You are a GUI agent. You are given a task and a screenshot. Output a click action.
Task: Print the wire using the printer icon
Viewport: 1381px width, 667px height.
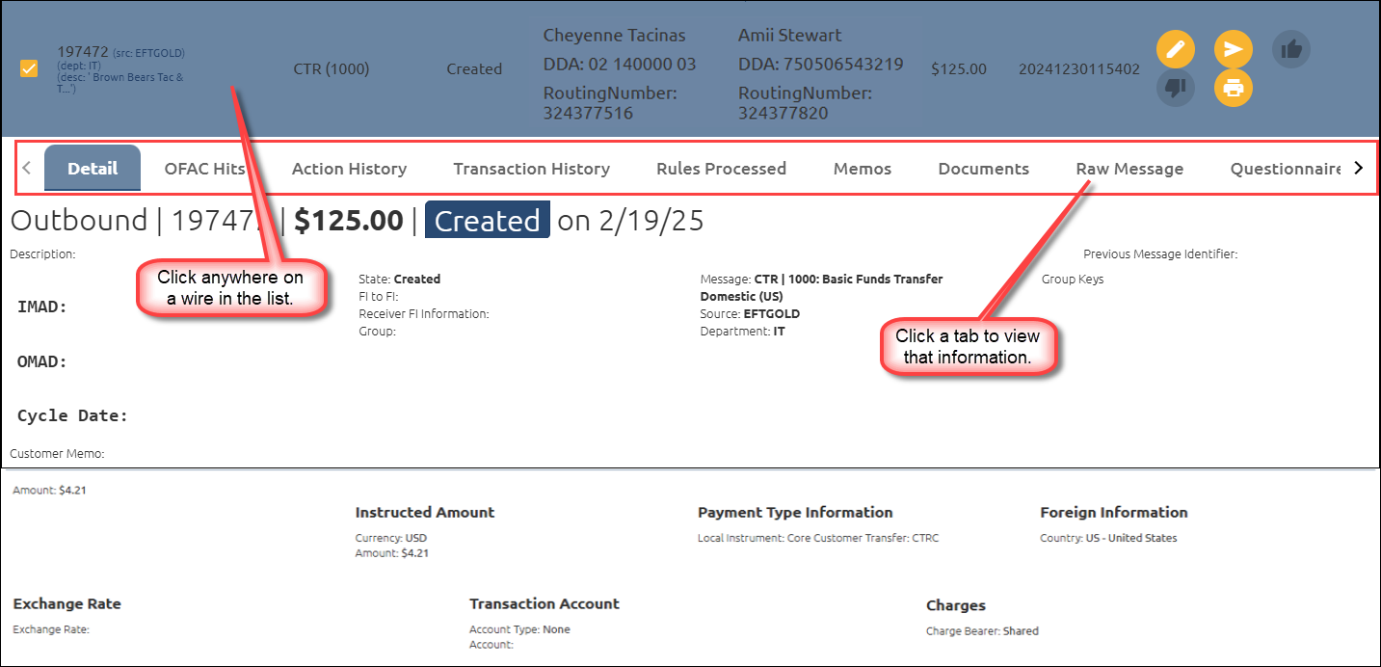point(1233,88)
